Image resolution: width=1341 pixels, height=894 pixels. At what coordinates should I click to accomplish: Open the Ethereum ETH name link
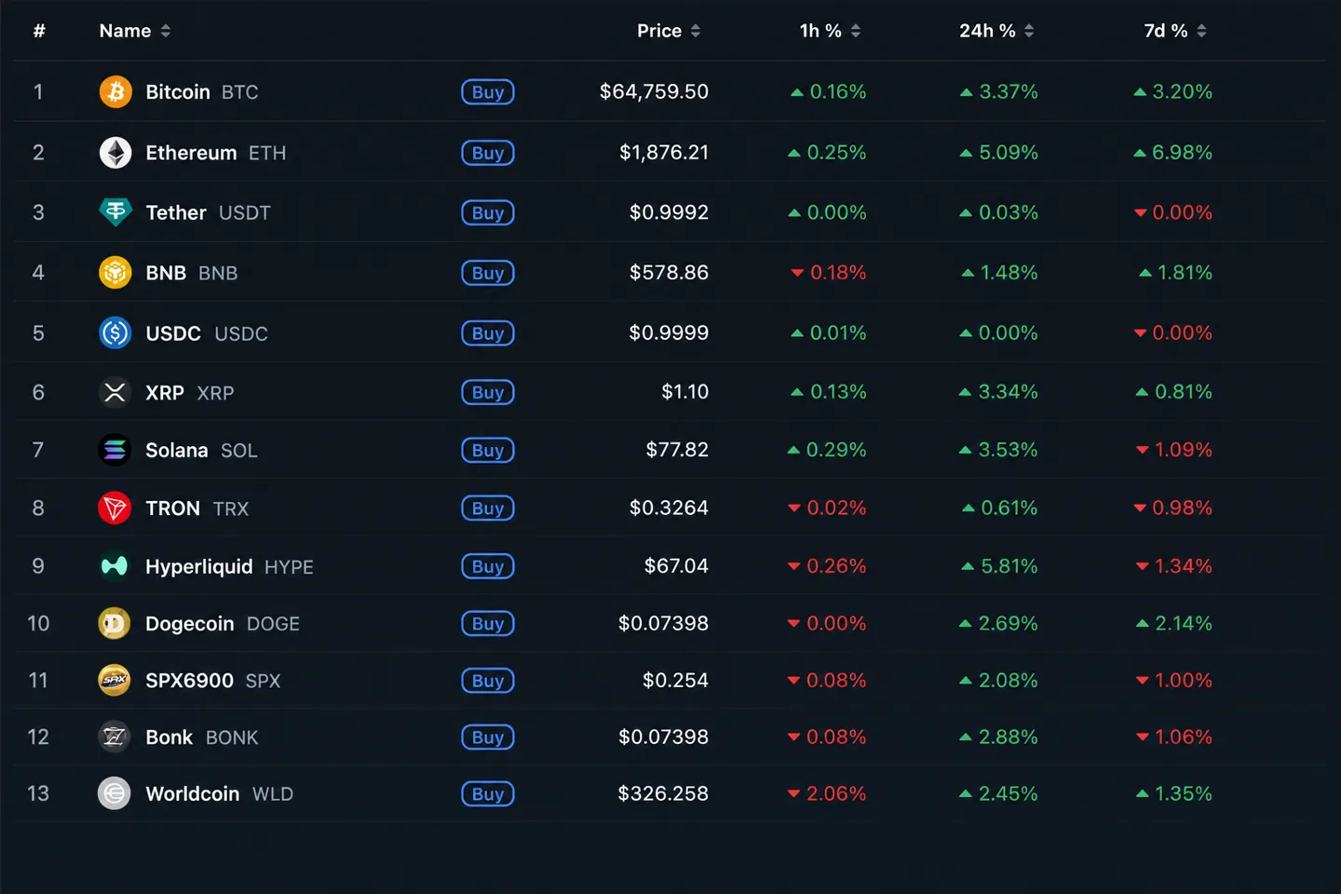click(216, 153)
